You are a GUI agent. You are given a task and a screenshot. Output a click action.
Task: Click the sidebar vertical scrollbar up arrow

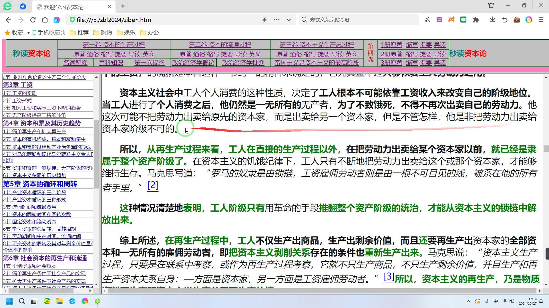(x=96, y=77)
